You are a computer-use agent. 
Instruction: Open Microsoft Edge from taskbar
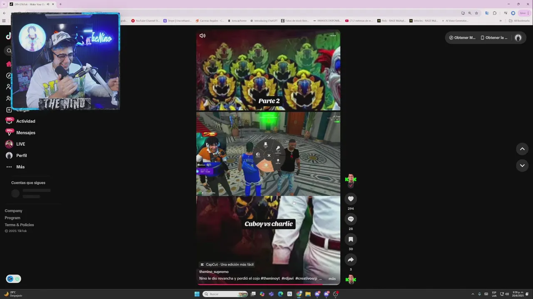click(280, 294)
